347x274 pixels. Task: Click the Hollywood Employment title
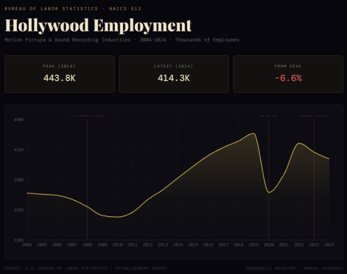[98, 25]
